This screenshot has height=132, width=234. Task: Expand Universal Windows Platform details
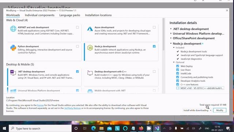(171, 33)
